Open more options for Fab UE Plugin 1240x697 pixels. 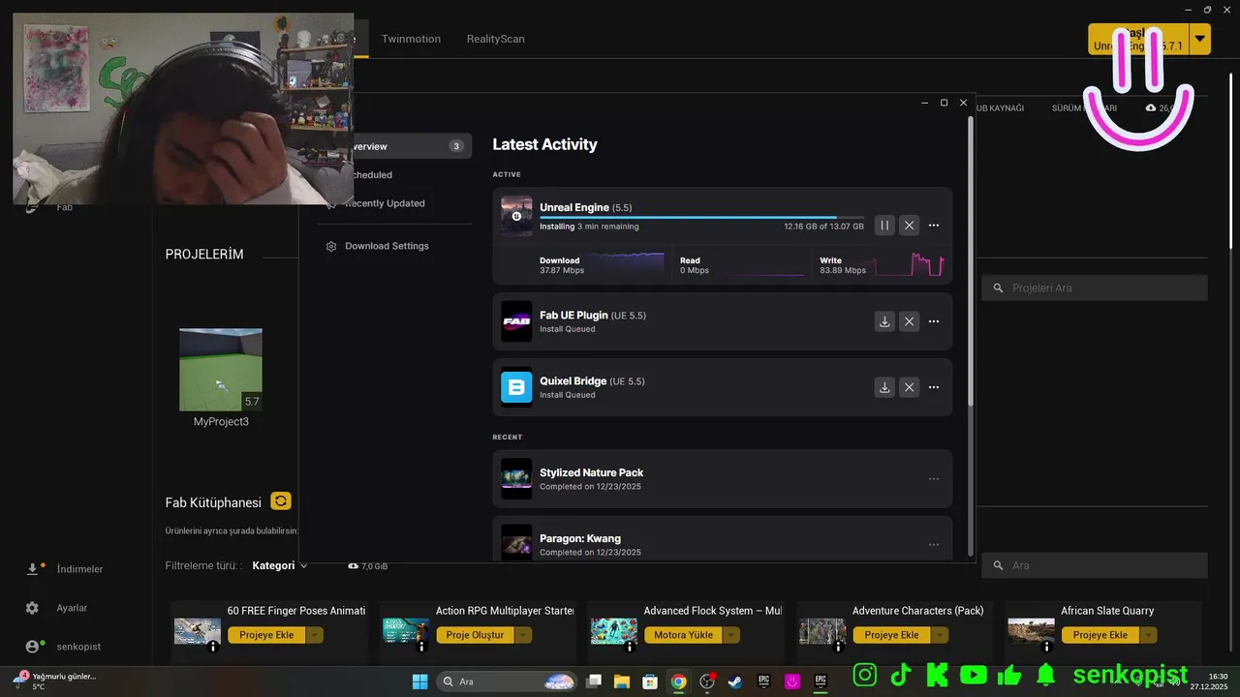(x=934, y=321)
